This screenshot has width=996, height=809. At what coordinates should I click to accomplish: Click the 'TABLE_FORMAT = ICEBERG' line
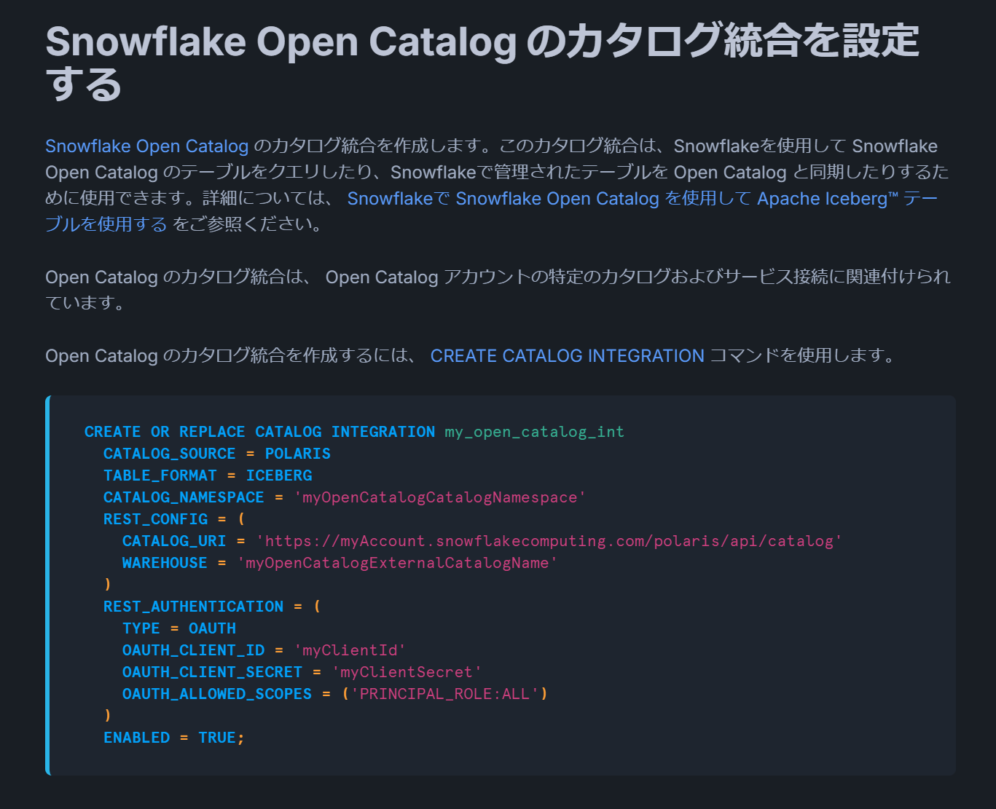point(208,475)
